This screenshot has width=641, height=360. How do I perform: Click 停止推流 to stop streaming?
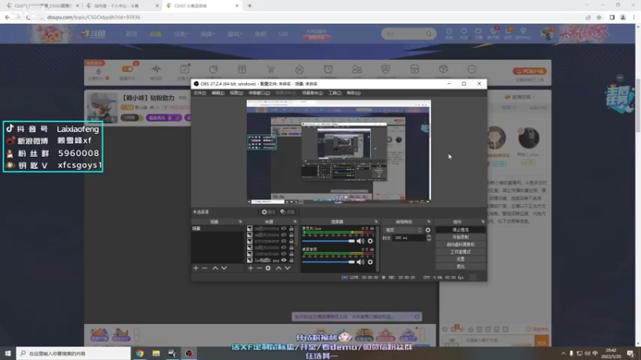460,230
